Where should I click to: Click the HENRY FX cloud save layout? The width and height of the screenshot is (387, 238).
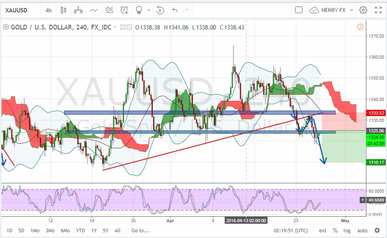point(328,10)
